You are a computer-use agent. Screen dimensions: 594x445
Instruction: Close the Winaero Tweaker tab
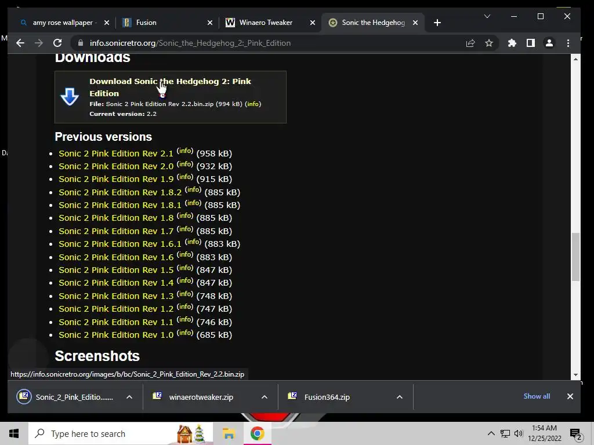(x=313, y=23)
